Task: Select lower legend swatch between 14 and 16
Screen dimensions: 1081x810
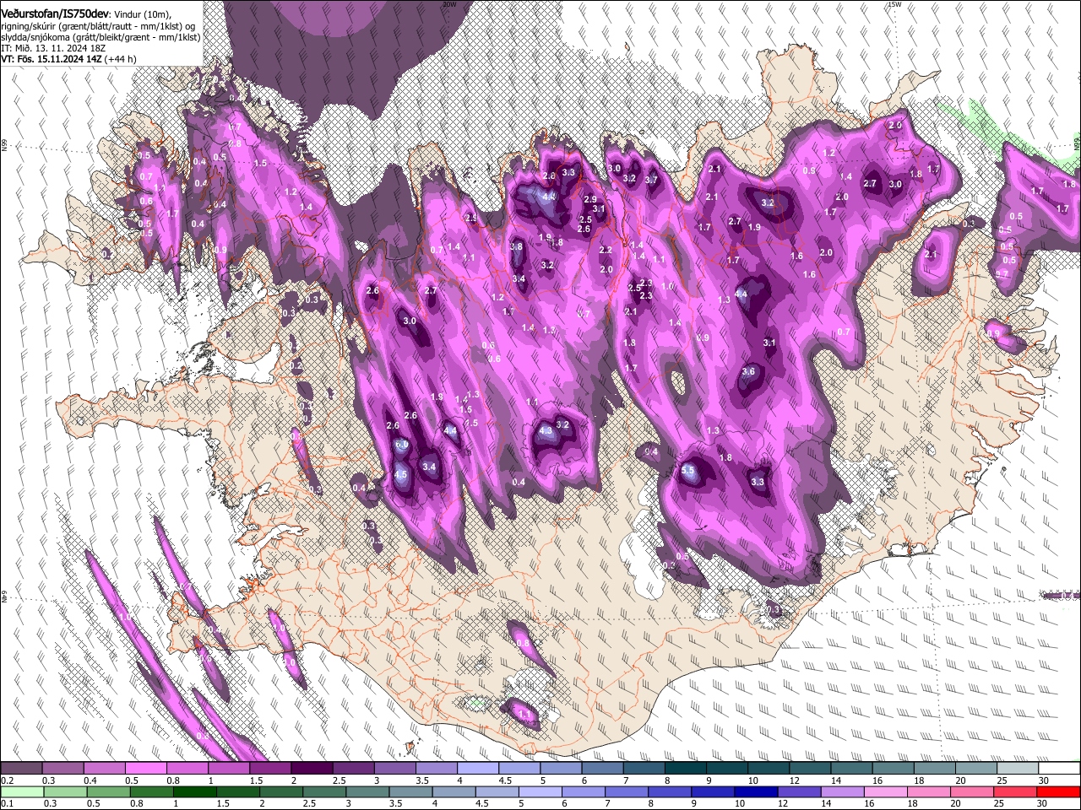Action: tap(842, 791)
